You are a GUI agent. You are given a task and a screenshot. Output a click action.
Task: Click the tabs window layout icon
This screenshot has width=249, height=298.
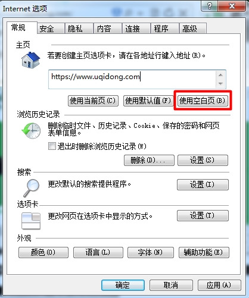[31, 221]
